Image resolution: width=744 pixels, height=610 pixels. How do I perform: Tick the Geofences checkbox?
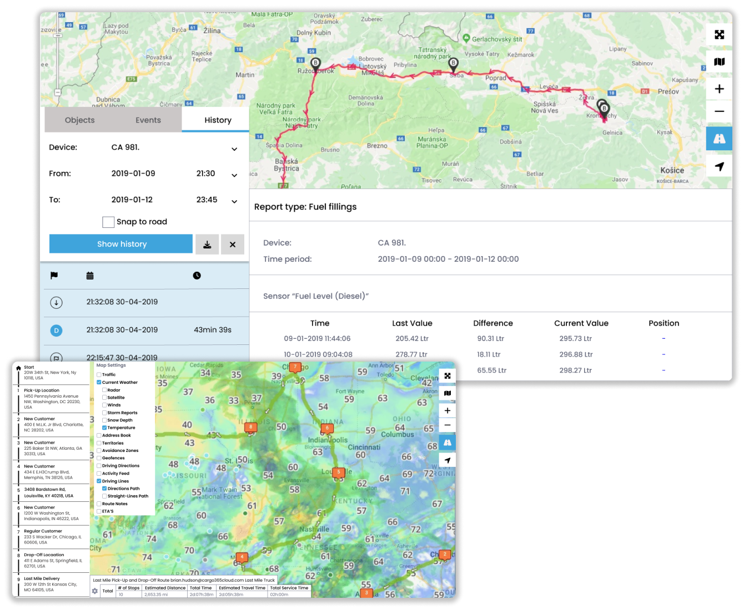click(x=99, y=458)
